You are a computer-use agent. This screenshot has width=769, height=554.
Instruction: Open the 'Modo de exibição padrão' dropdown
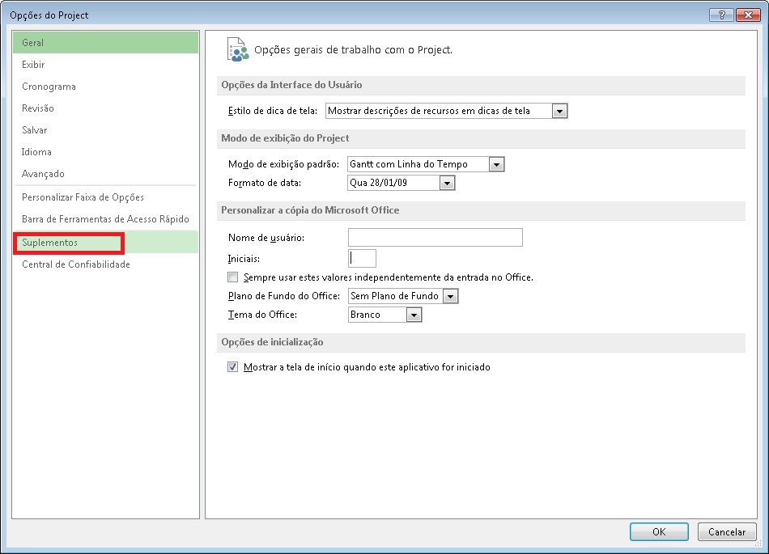[x=495, y=164]
